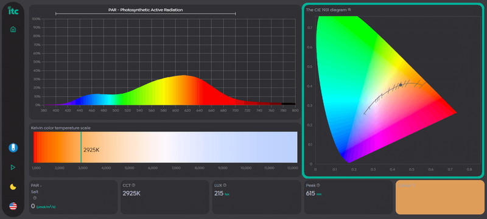Click the 'Salt' label in PAR card

point(35,192)
